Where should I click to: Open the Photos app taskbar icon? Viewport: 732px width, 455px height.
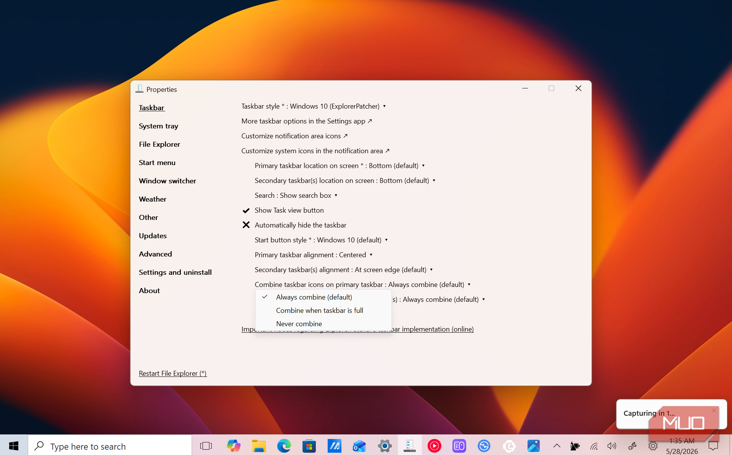click(x=534, y=445)
